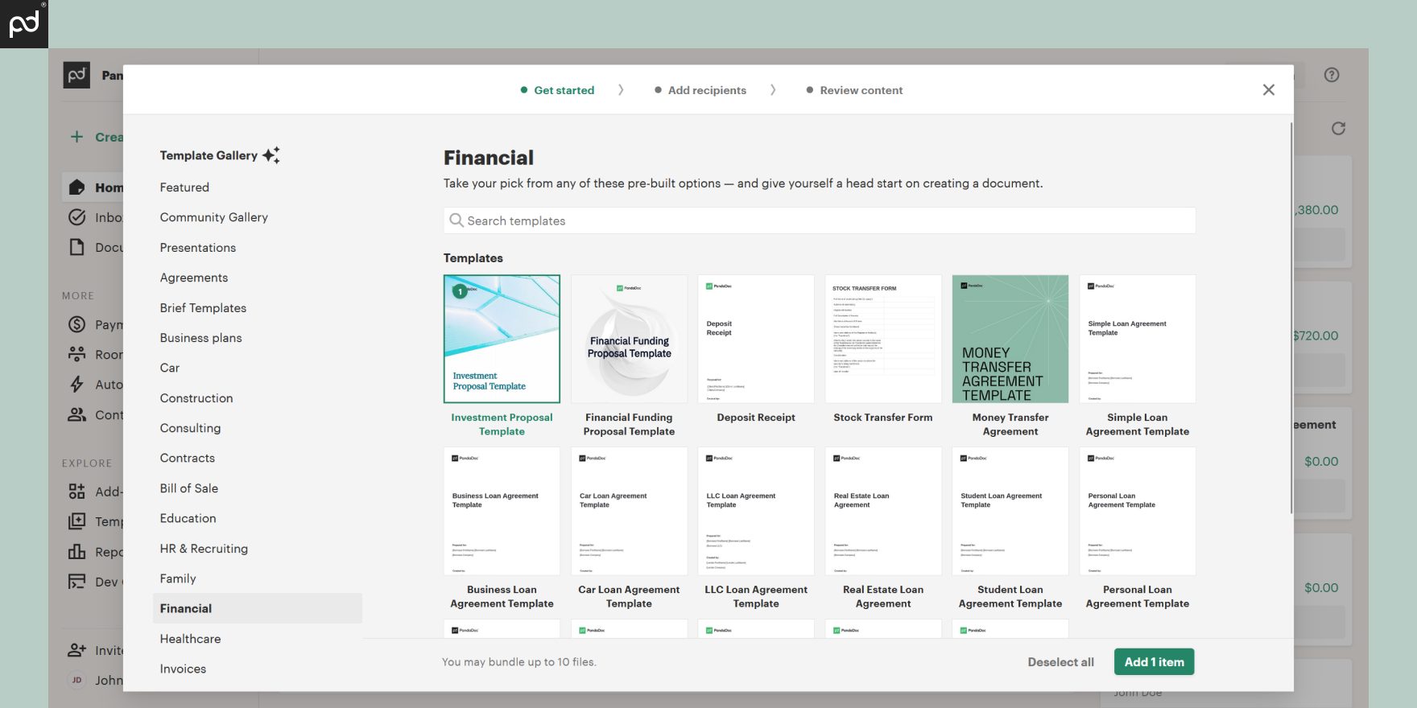Click the refresh icon in the background panel

click(x=1338, y=129)
